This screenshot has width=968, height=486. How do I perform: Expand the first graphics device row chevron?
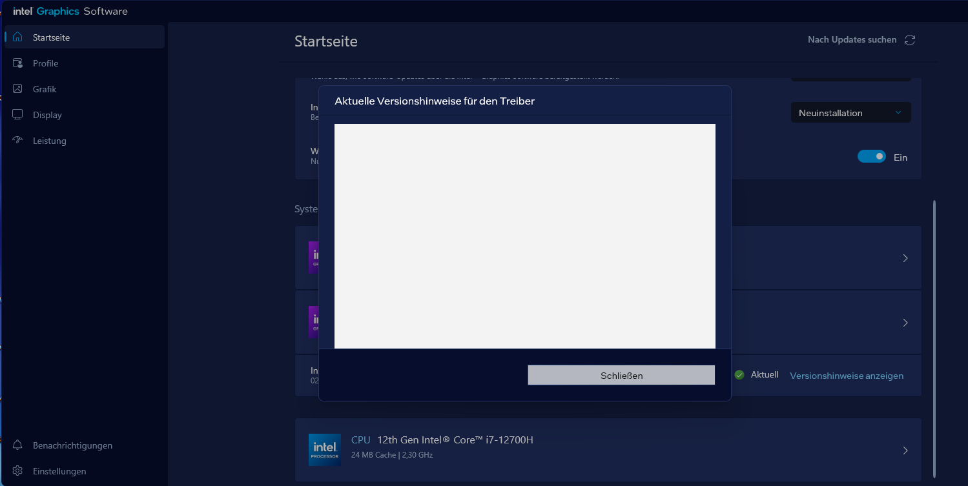(905, 258)
